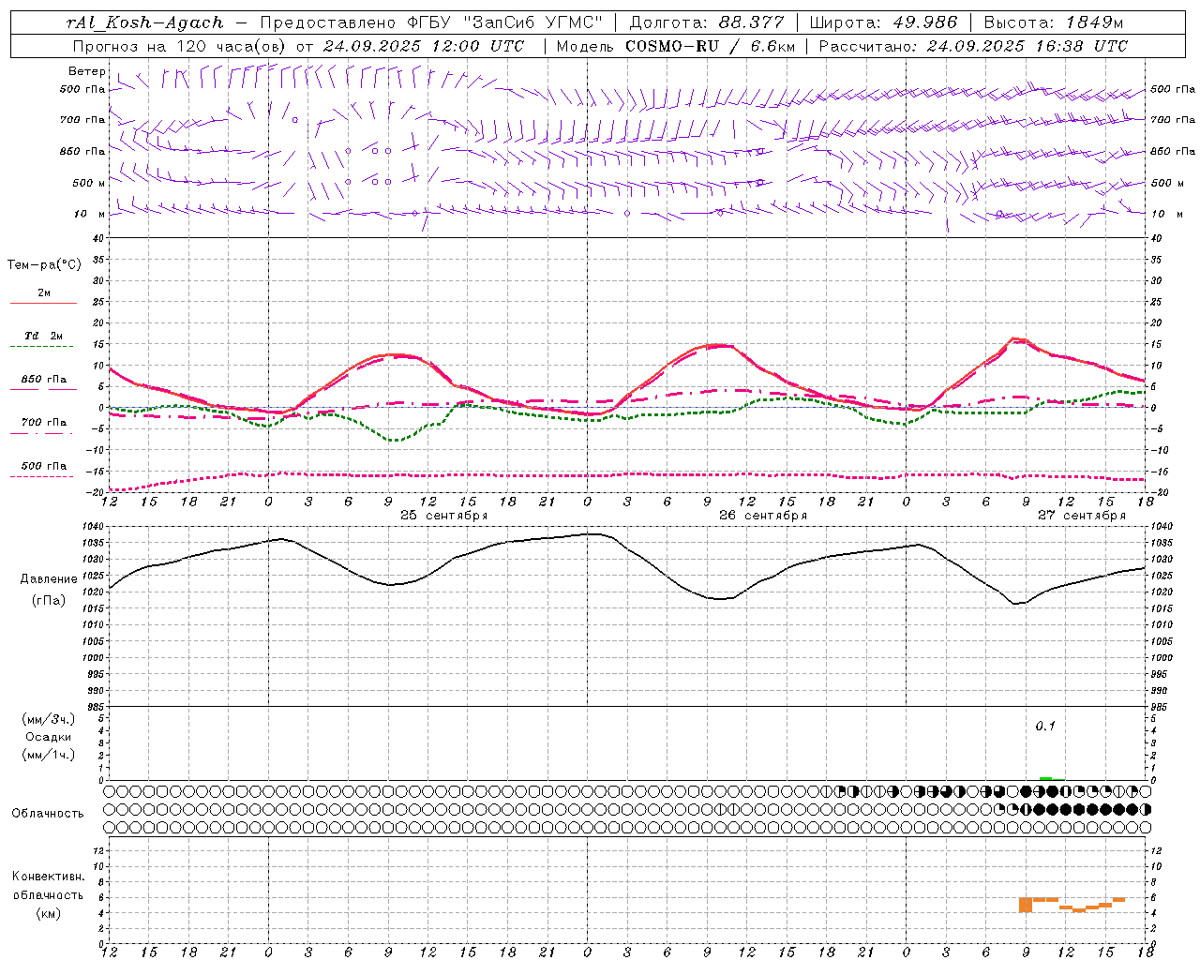This screenshot has height=960, width=1200.
Task: Click forecast start time 24.09.2025 12:00 UTC
Action: pos(424,46)
